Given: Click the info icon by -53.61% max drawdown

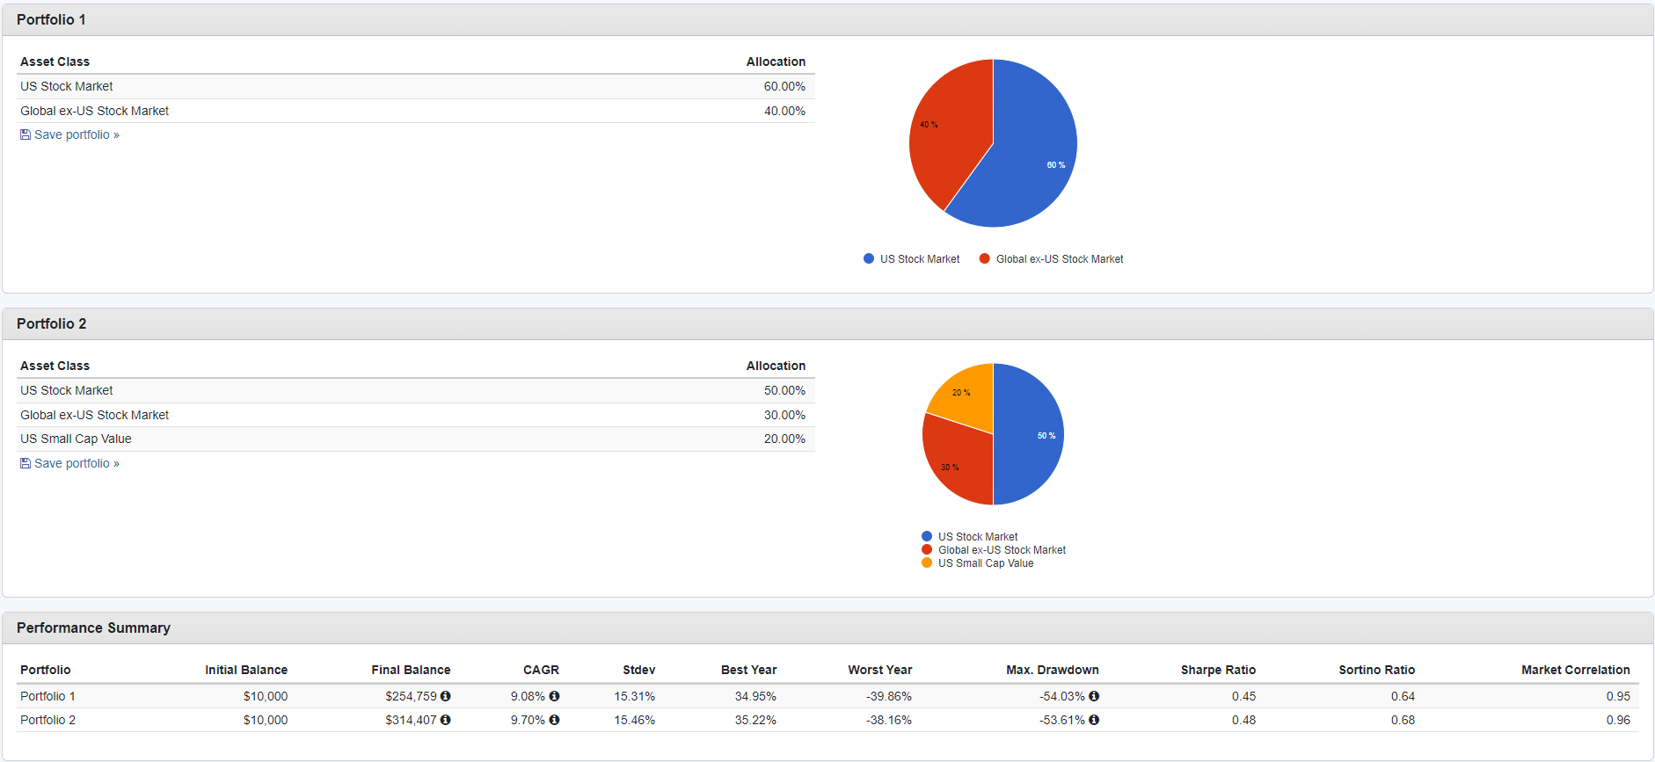Looking at the screenshot, I should 1094,720.
